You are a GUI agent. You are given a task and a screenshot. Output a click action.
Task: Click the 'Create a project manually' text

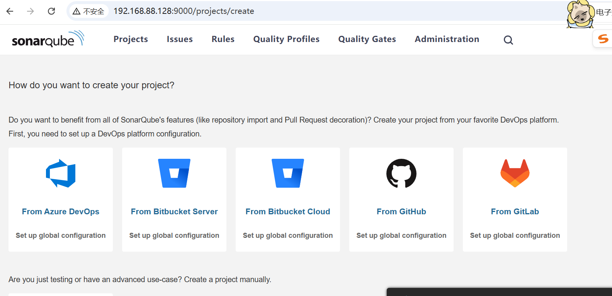click(228, 279)
